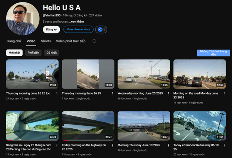Click the Streets and houses description text
The width and height of the screenshot is (232, 158).
[x=55, y=22]
